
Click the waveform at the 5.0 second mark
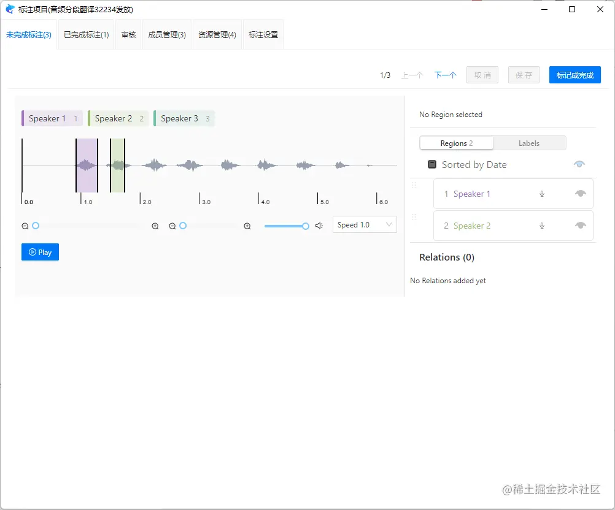click(318, 166)
